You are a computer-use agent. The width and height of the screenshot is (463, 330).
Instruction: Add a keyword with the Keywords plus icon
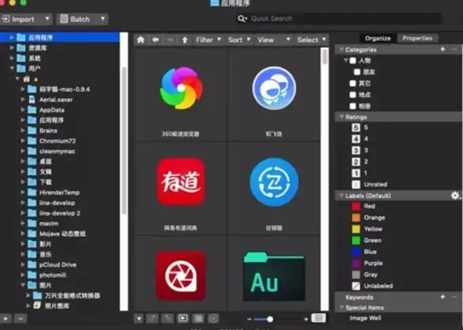[x=443, y=297]
